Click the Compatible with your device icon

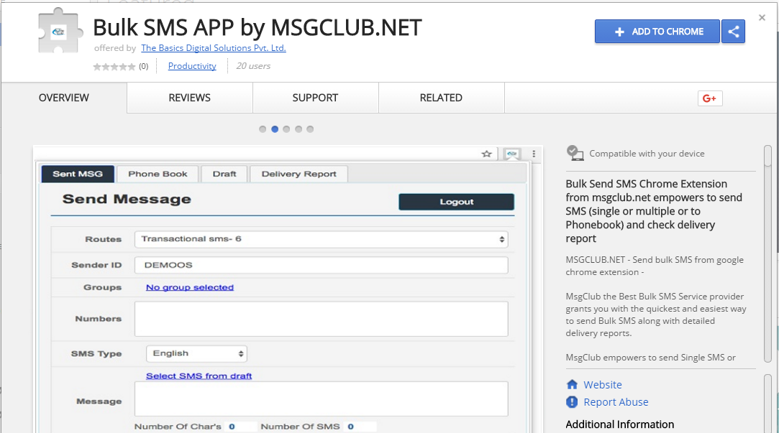pos(575,153)
